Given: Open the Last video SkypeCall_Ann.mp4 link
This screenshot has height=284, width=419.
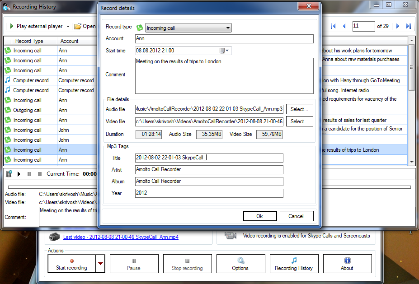Looking at the screenshot, I should (x=121, y=237).
